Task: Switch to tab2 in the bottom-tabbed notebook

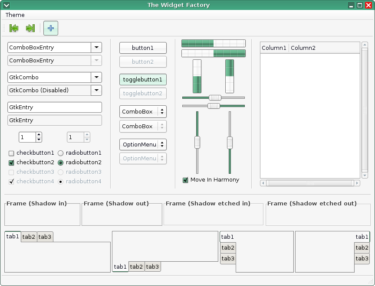Action: click(x=136, y=266)
